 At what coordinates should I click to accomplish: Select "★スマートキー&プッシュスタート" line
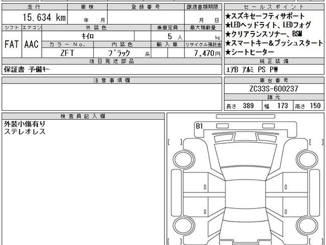(274, 43)
